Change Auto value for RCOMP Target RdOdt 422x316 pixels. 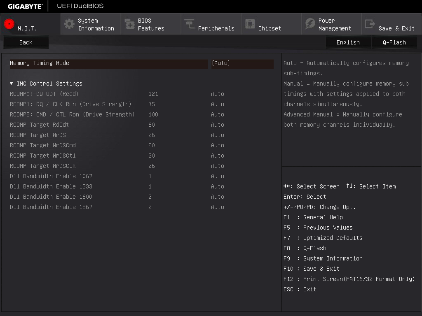click(218, 125)
